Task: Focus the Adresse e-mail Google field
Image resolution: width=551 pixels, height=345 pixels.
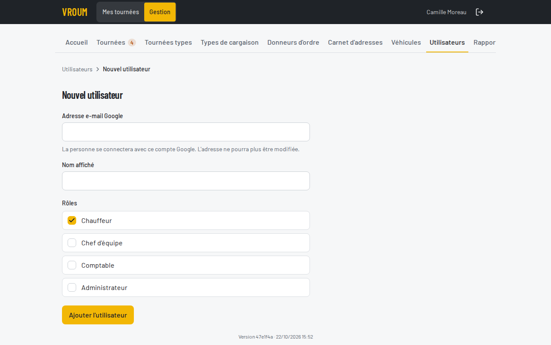Action: pyautogui.click(x=186, y=132)
